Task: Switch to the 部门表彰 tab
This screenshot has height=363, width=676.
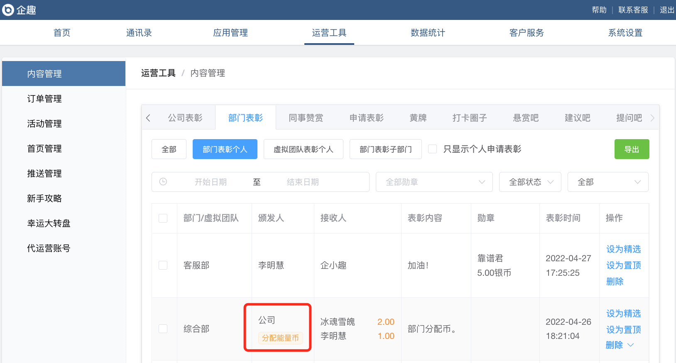Action: click(x=246, y=118)
